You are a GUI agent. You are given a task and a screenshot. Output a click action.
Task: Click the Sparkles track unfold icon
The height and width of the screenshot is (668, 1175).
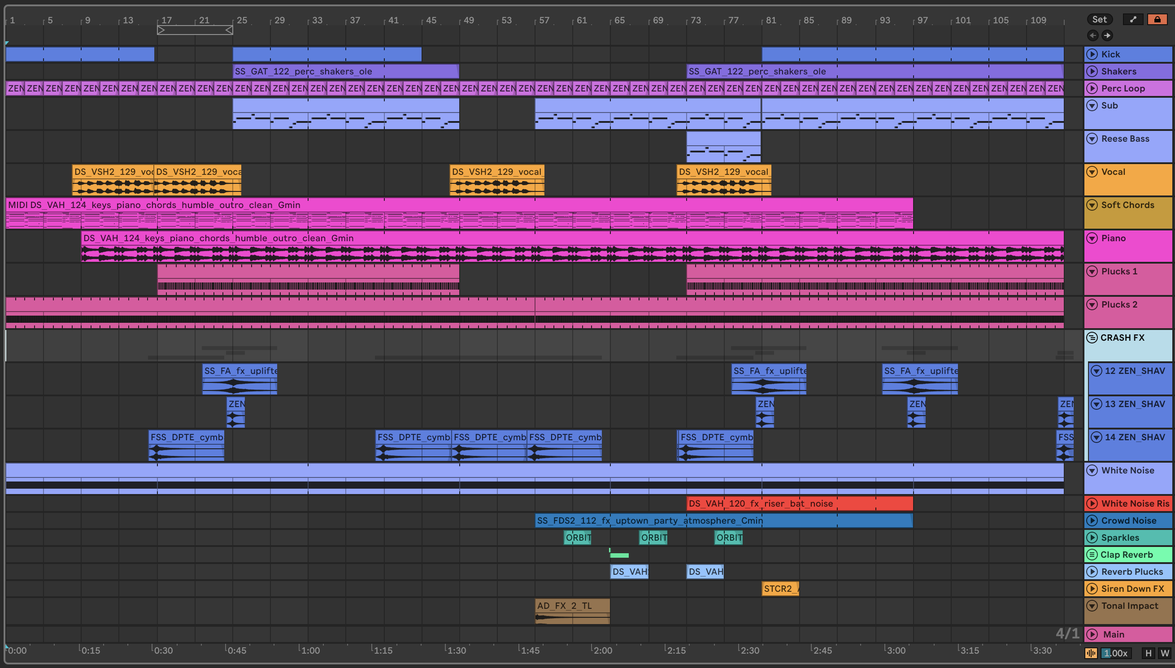click(1092, 537)
